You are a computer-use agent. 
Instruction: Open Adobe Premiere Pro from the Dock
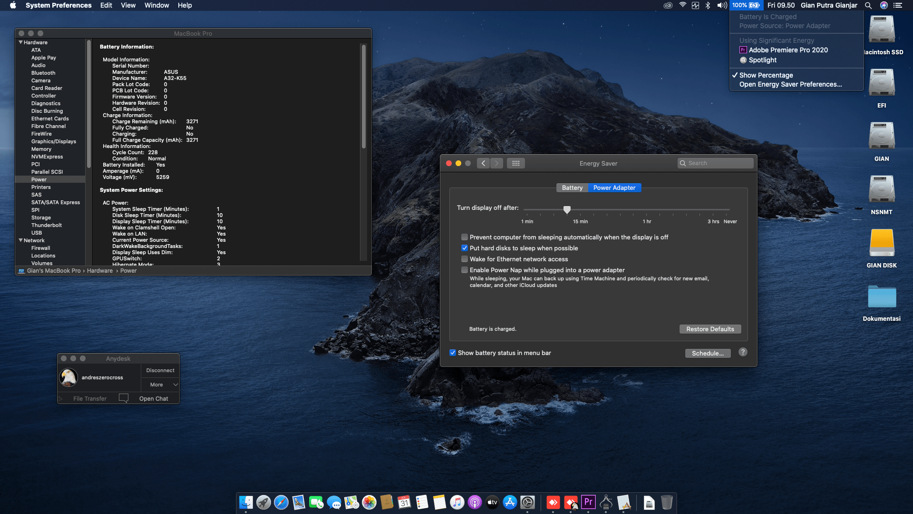[x=588, y=502]
